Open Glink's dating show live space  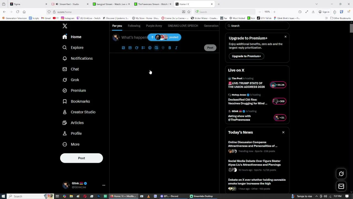click(239, 118)
